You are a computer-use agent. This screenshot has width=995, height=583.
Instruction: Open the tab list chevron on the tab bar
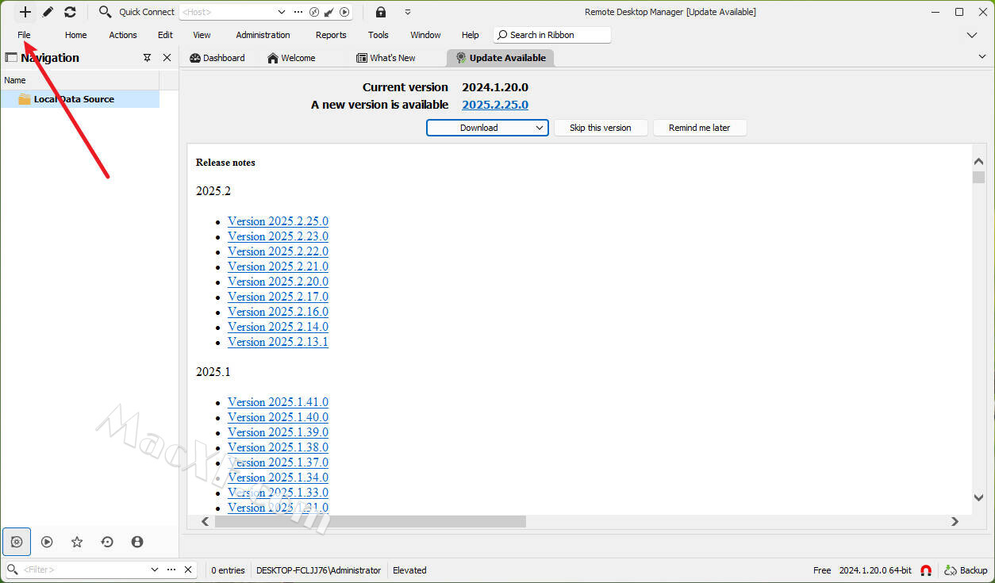click(982, 56)
